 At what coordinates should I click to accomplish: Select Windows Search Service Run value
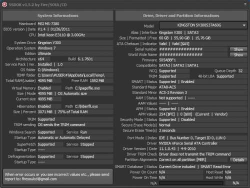point(83,132)
